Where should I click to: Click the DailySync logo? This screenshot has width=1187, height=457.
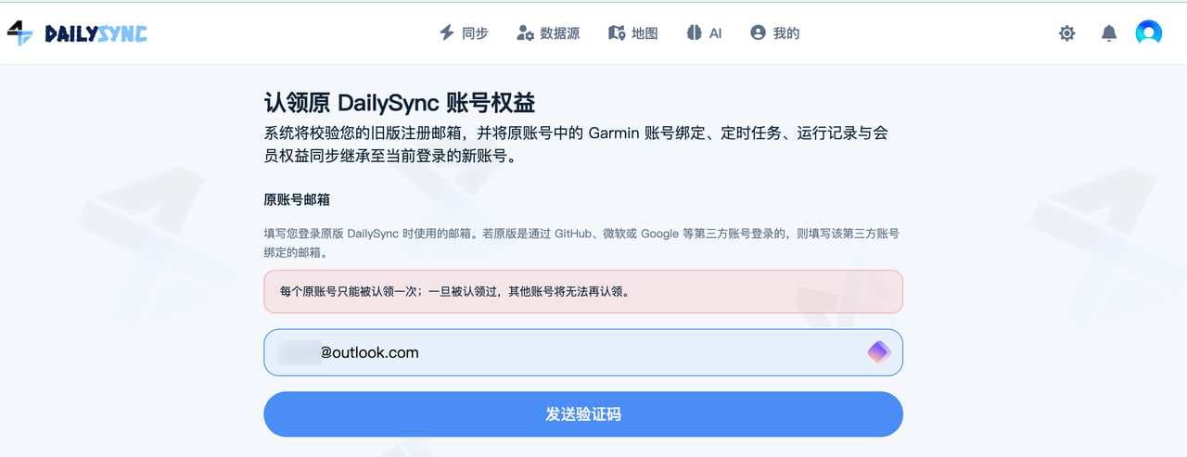pyautogui.click(x=77, y=33)
